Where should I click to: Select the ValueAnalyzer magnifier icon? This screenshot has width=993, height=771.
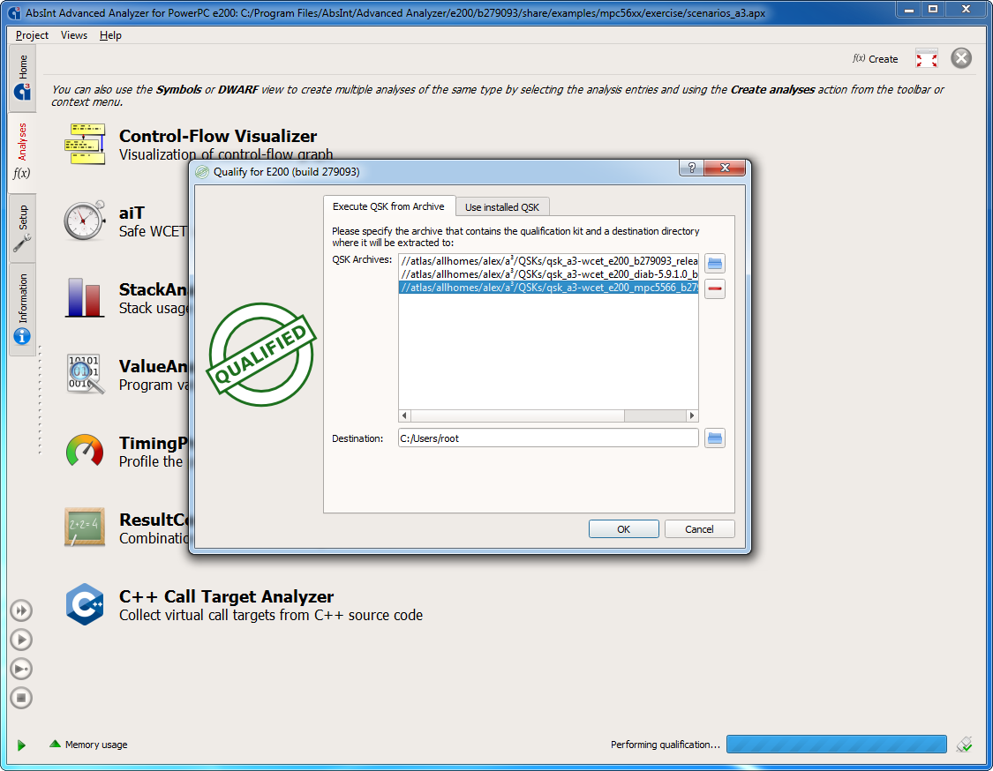(x=85, y=374)
